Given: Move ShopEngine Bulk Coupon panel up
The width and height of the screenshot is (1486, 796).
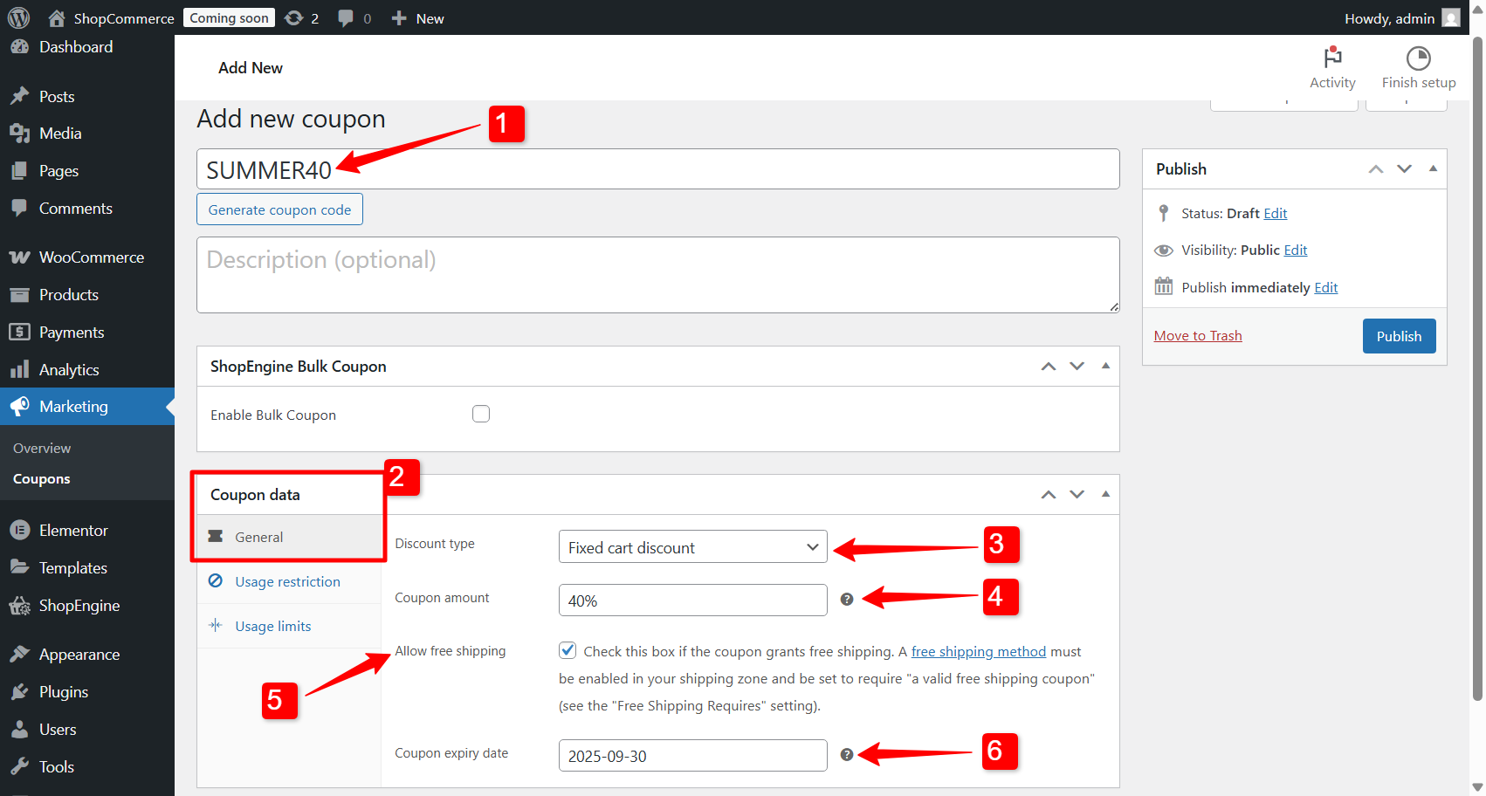Looking at the screenshot, I should coord(1049,367).
